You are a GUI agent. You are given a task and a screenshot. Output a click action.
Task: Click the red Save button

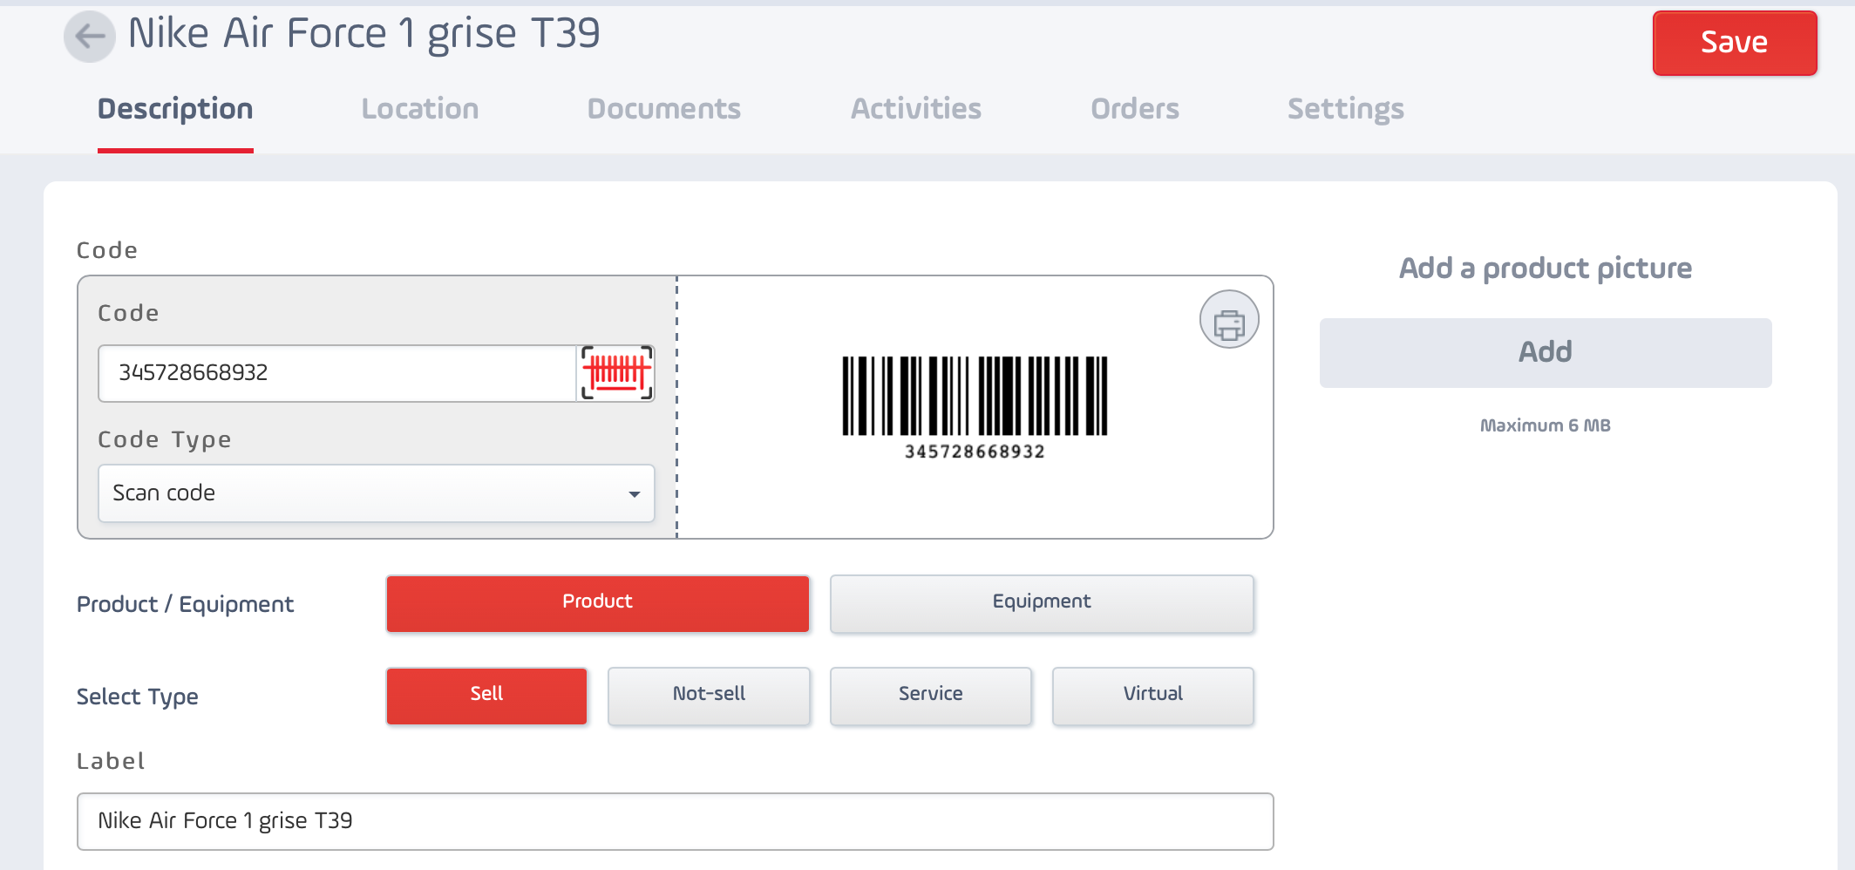pos(1735,43)
